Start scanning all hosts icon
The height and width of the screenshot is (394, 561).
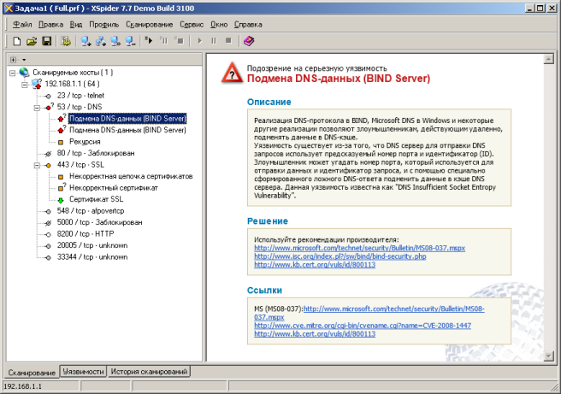pos(149,41)
